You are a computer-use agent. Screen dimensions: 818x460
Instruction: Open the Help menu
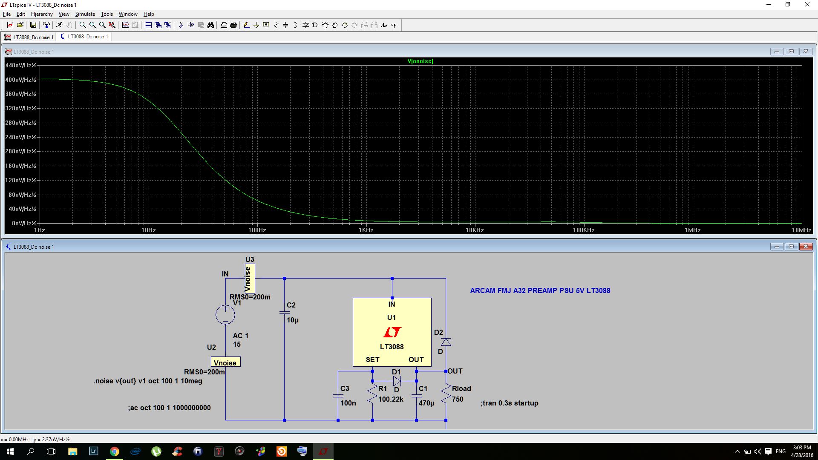(x=149, y=14)
